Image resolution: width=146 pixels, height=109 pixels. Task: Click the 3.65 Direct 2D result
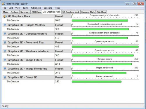57,82
